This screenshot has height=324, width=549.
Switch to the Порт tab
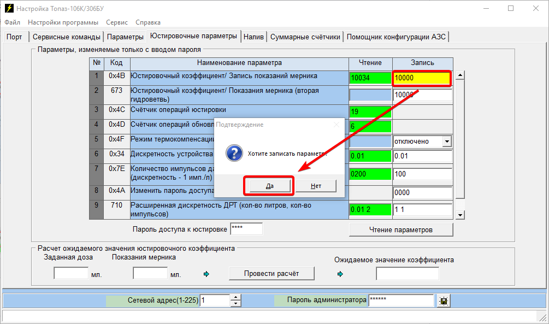[x=14, y=37]
